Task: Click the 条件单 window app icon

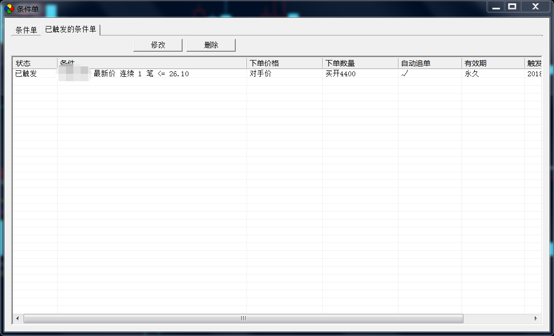Action: click(9, 9)
